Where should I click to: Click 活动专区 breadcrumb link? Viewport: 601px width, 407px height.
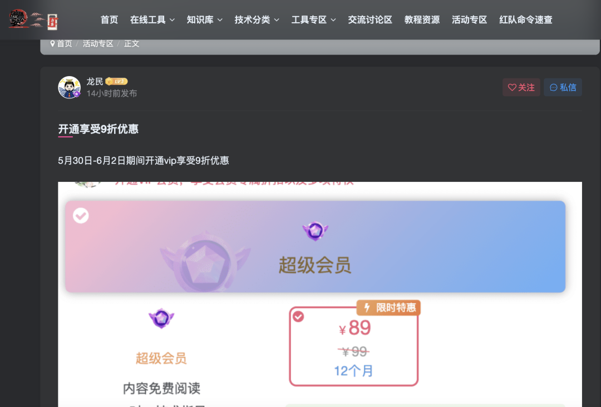coord(98,44)
